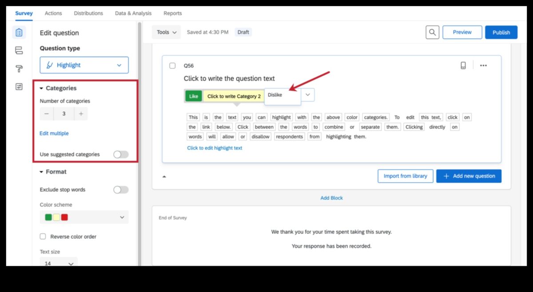Viewport: 533px width, 292px height.
Task: Go to the Data & Analysis tab
Action: click(x=133, y=13)
